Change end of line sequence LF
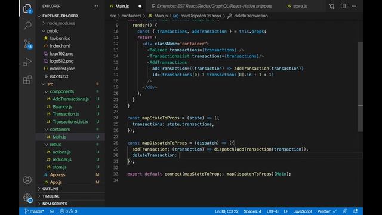The width and height of the screenshot is (382, 215). click(x=286, y=211)
